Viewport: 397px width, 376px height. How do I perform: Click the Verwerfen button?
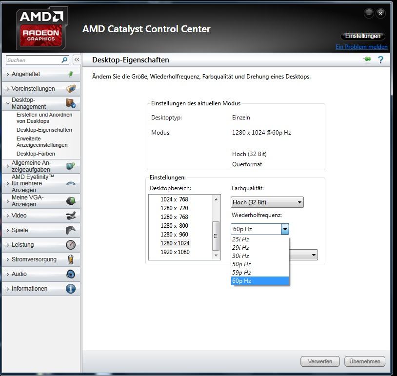click(320, 361)
